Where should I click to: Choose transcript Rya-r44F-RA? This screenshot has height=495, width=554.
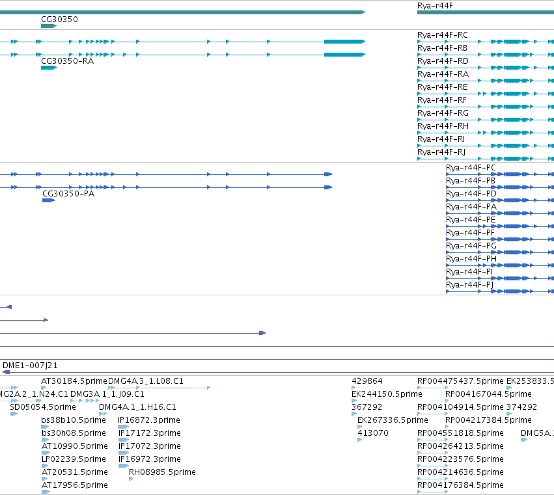tap(443, 74)
